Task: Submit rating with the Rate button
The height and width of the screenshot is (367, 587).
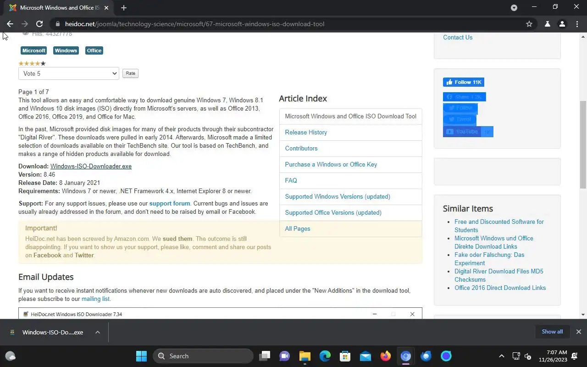Action: coord(131,73)
